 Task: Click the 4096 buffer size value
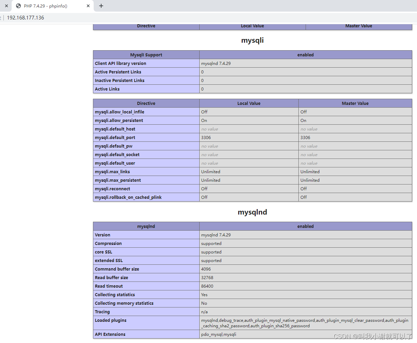coord(206,269)
